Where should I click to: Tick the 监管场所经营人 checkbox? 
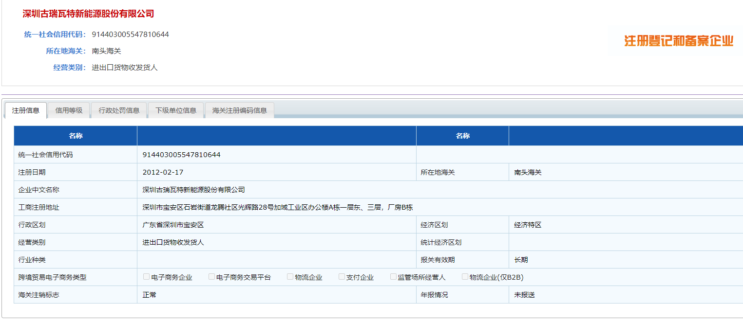(x=393, y=277)
